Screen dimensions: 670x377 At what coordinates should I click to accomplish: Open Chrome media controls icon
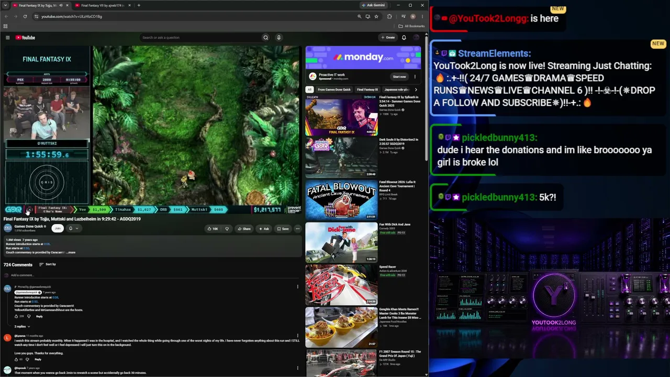[403, 16]
